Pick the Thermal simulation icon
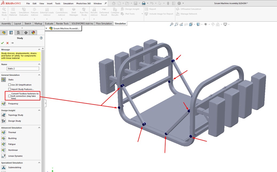The width and height of the screenshot is (277, 172). [x=3, y=133]
